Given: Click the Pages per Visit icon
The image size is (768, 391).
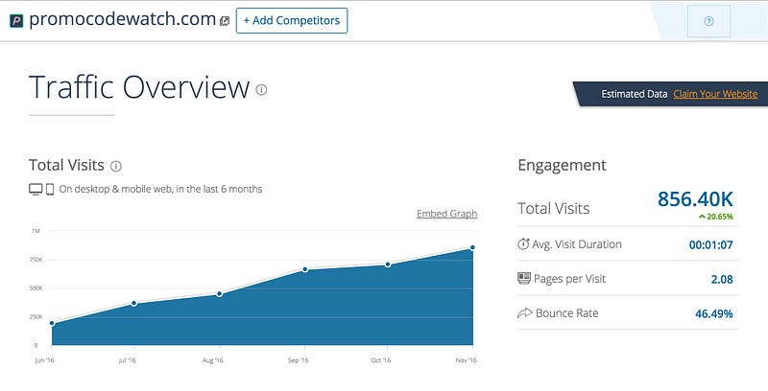Looking at the screenshot, I should (x=523, y=279).
